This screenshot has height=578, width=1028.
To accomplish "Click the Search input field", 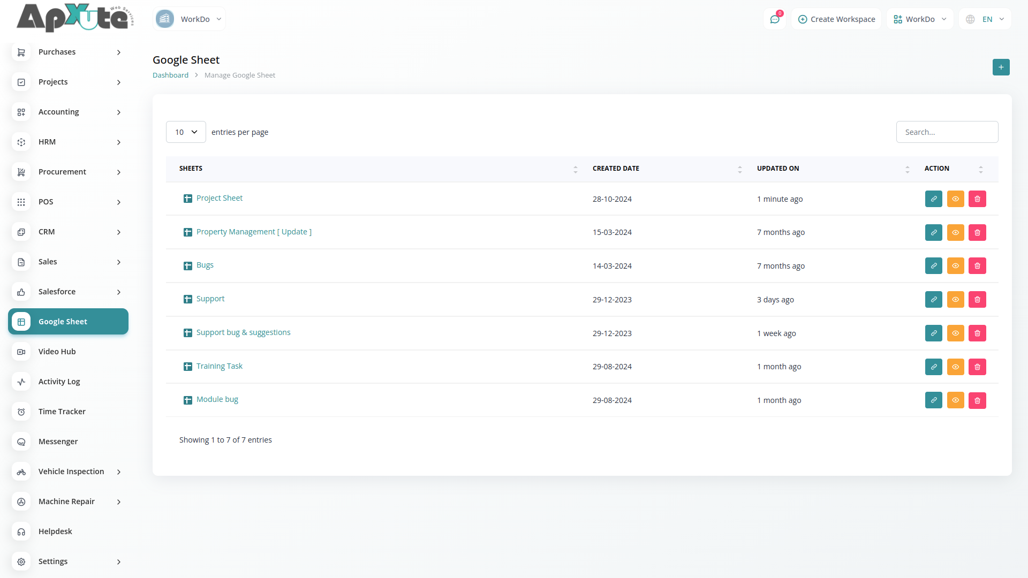I will pyautogui.click(x=947, y=132).
